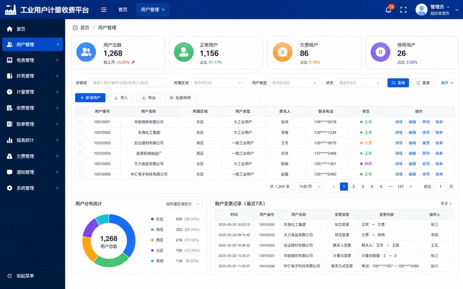Click the factory logo icon
This screenshot has width=463, height=289.
click(x=10, y=10)
